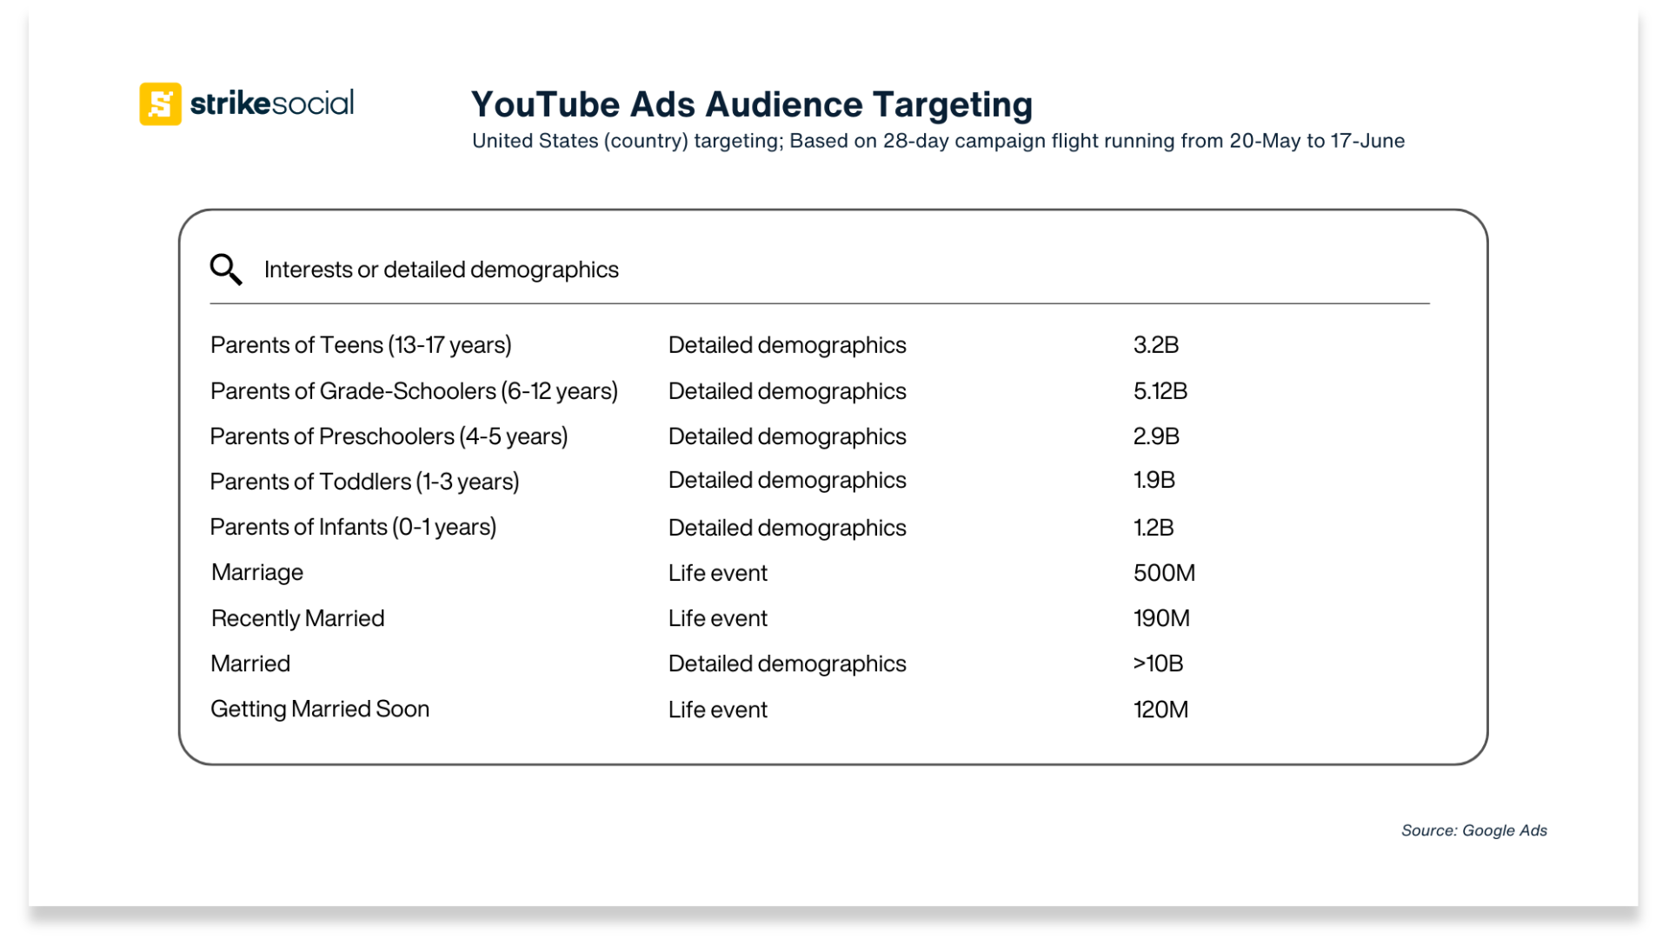Click the 1.9B reach value
The image size is (1669, 939).
(1154, 480)
